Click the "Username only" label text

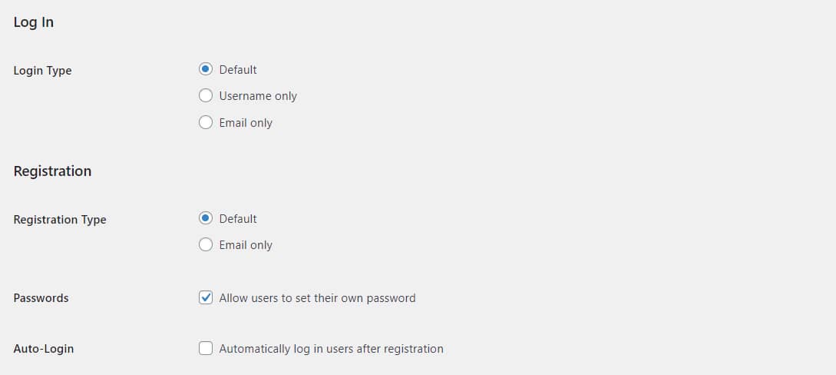click(x=258, y=96)
